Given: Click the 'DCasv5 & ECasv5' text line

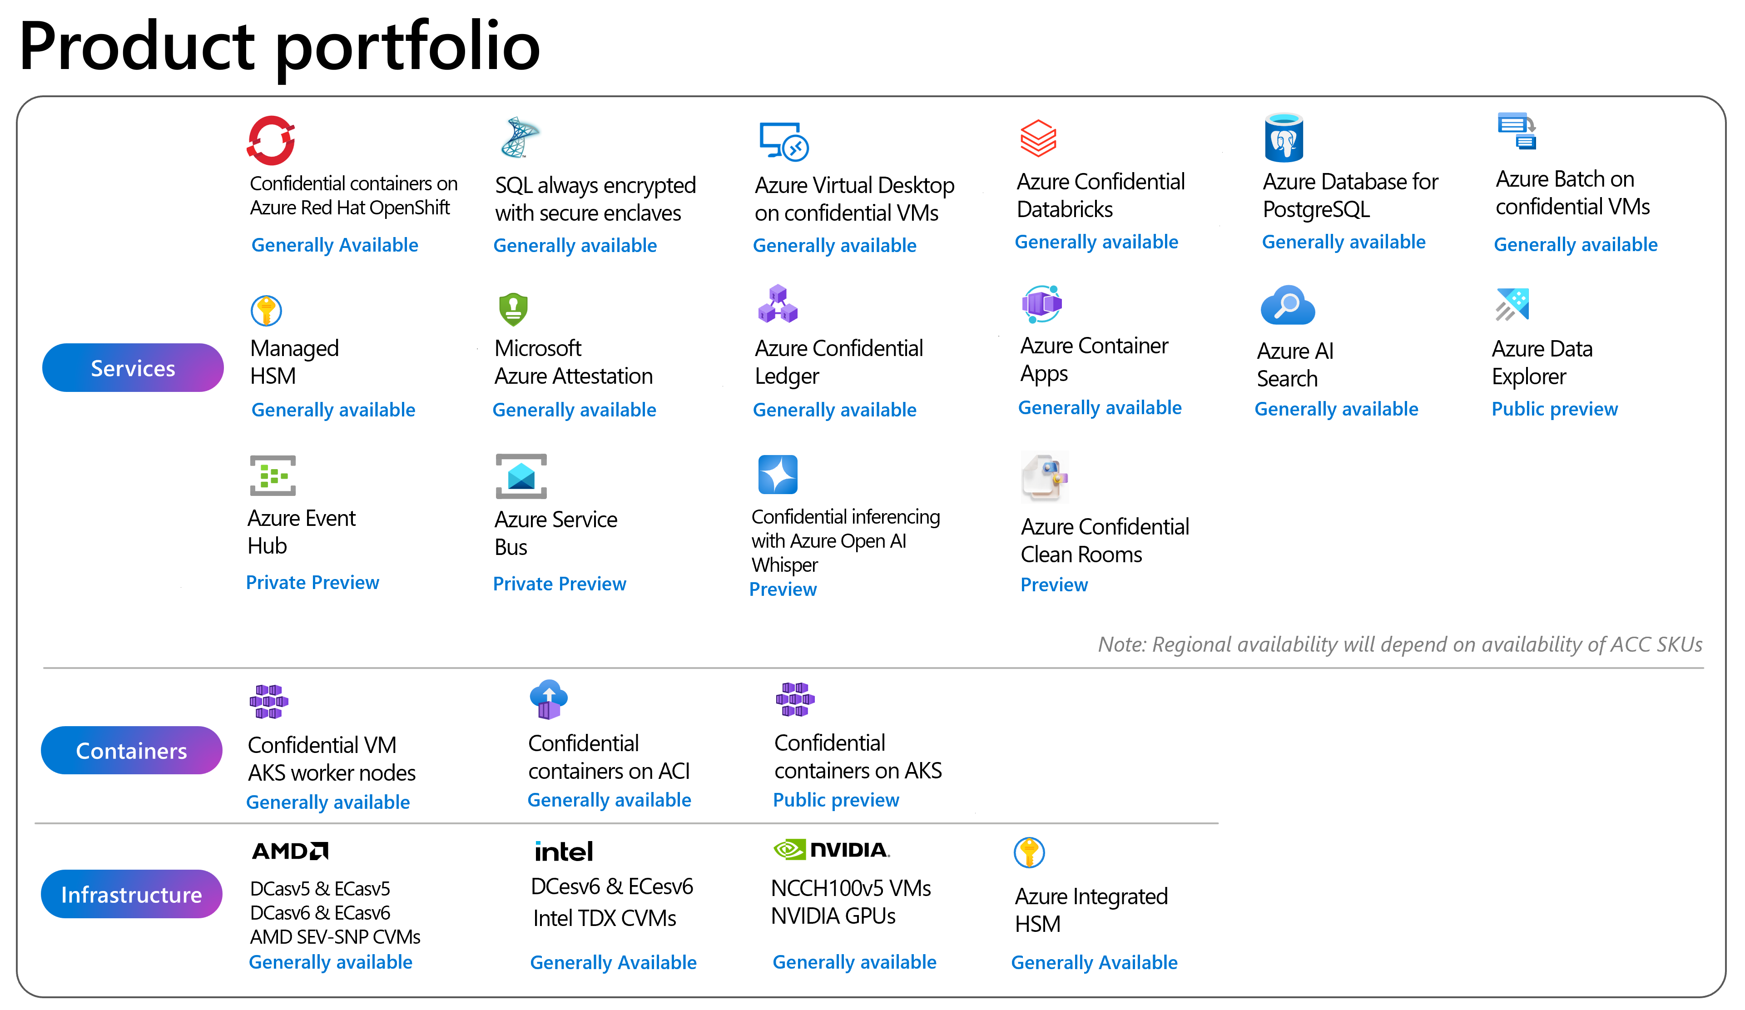Looking at the screenshot, I should [x=320, y=889].
